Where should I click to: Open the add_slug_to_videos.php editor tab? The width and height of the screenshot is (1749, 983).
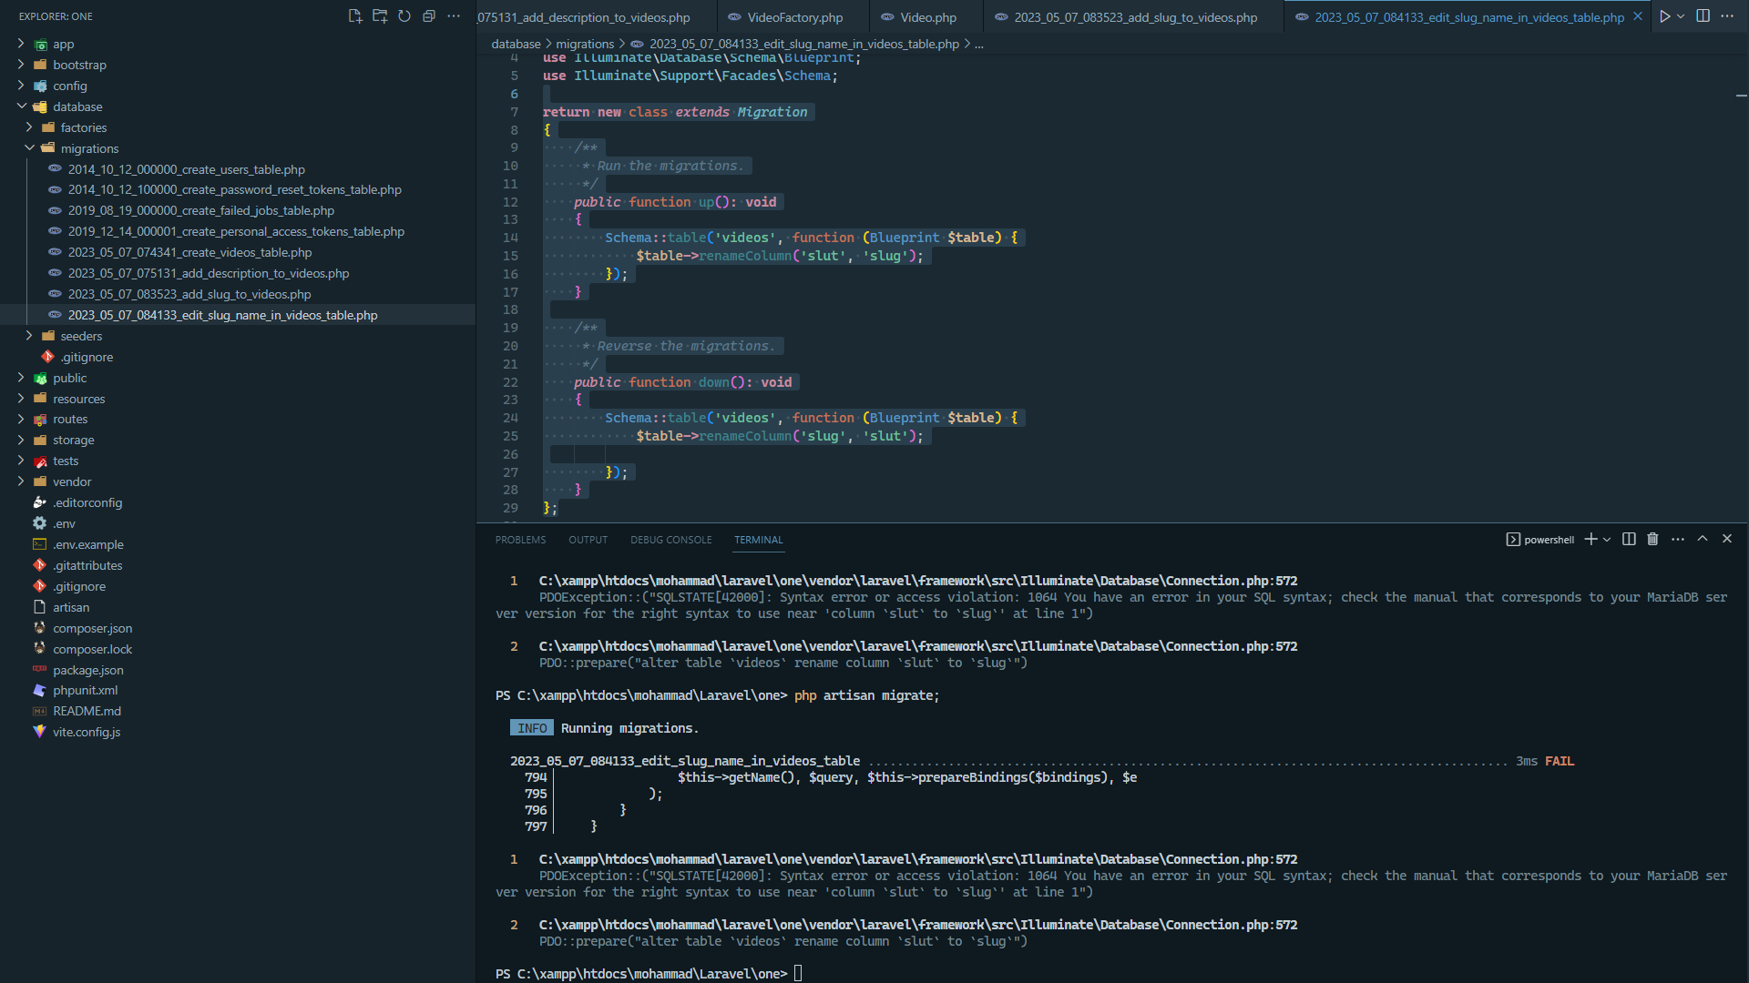coord(1135,17)
